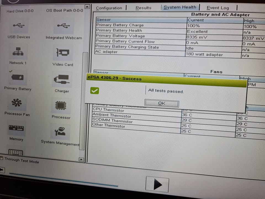Select the Processor chip icon

[x=61, y=106]
